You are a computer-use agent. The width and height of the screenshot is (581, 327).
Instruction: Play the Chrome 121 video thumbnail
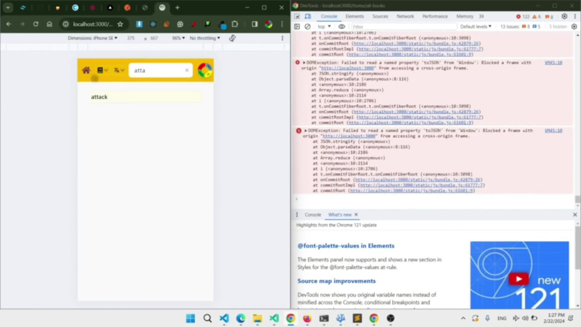tap(519, 279)
